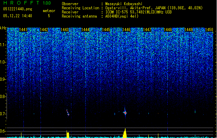Click the 0.8 kHz frequency label

pos(3,97)
